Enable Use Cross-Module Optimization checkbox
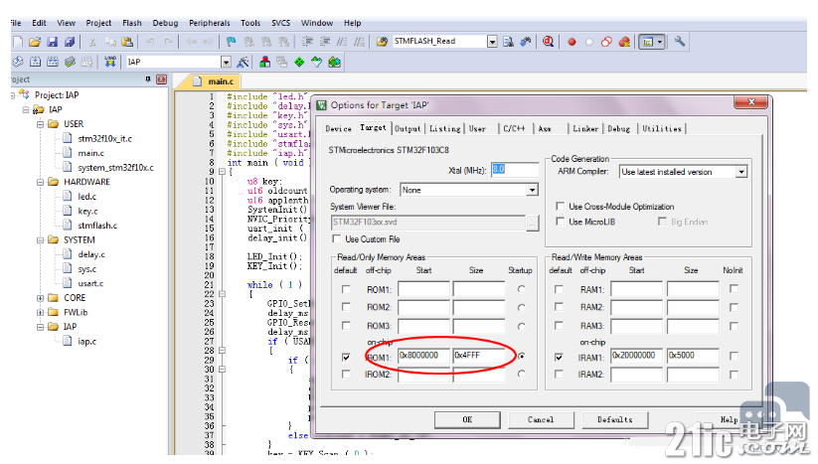The image size is (818, 464). point(561,207)
